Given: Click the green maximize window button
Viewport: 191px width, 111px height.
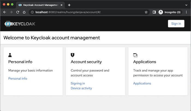Looking at the screenshot, I should point(12,4).
